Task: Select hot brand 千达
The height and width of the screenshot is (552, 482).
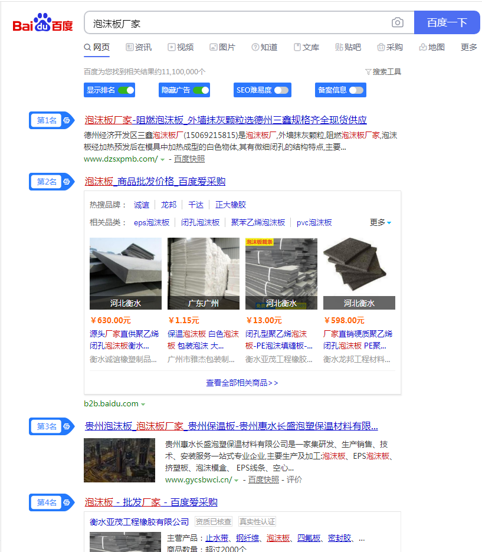Action: tap(196, 205)
